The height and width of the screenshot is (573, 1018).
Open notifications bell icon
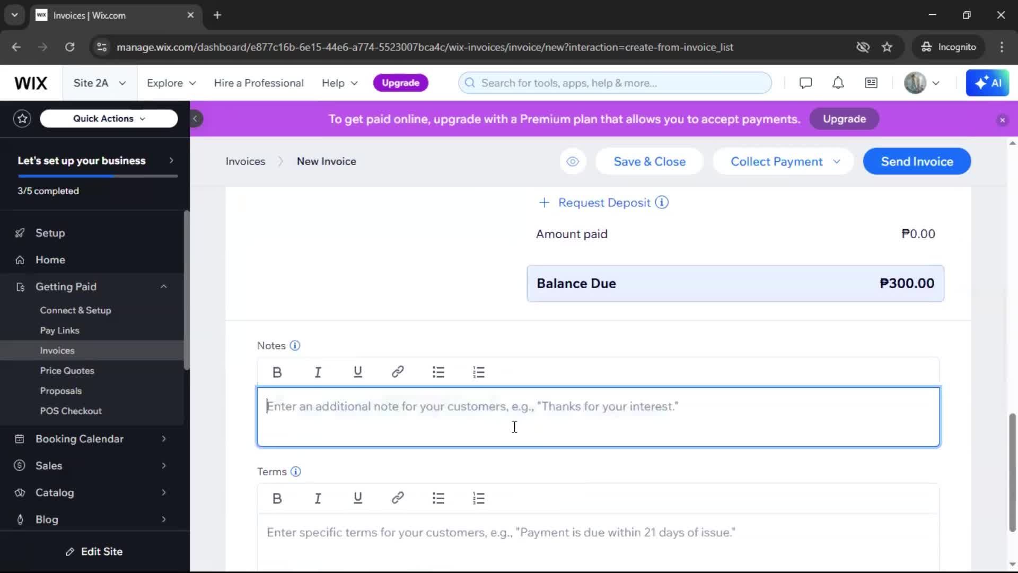(x=838, y=83)
